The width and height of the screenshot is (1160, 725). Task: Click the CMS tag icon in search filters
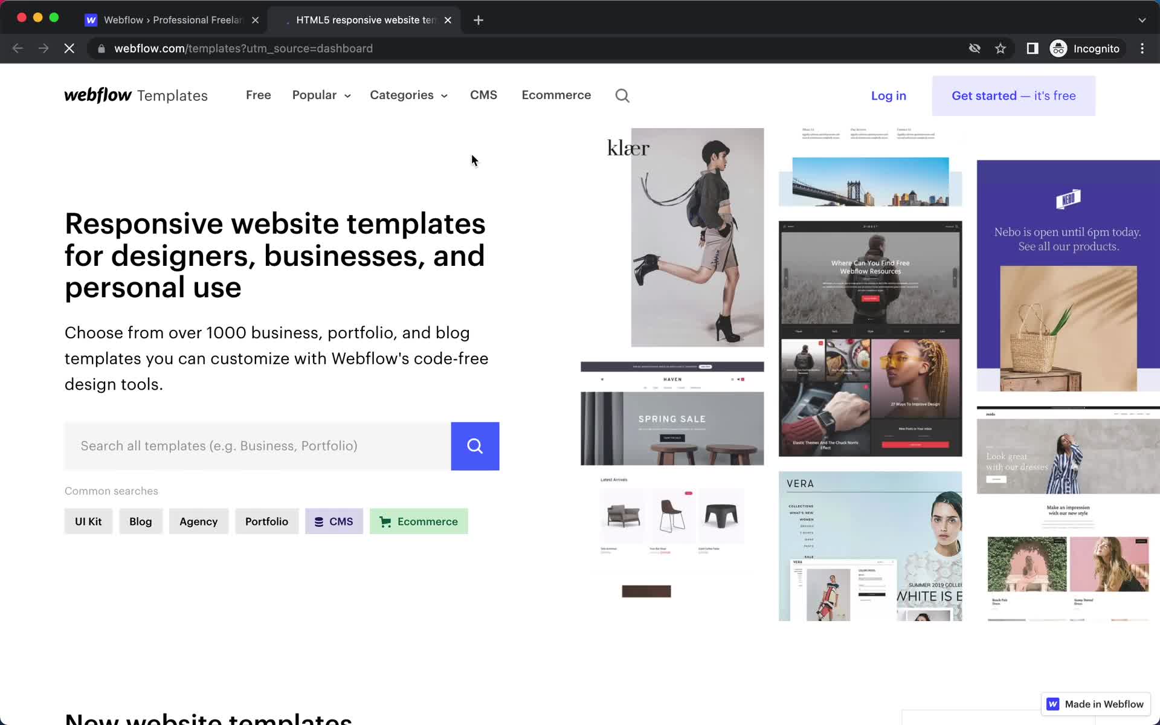pos(318,521)
